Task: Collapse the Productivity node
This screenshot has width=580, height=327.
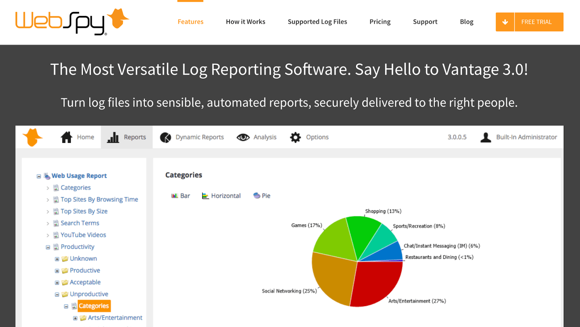Action: 48,247
